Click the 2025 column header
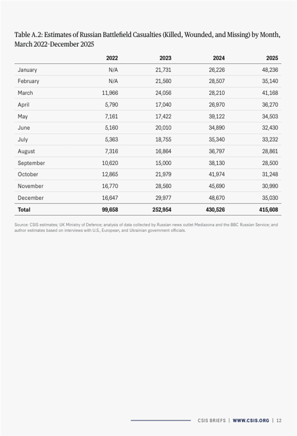297x436 pixels. point(272,58)
